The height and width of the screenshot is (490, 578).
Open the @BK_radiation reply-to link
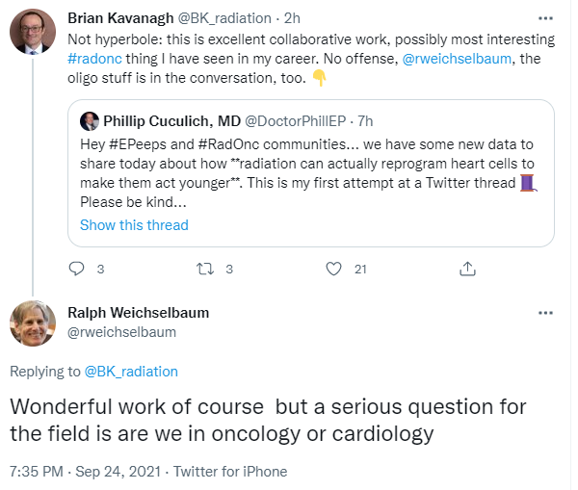(130, 371)
